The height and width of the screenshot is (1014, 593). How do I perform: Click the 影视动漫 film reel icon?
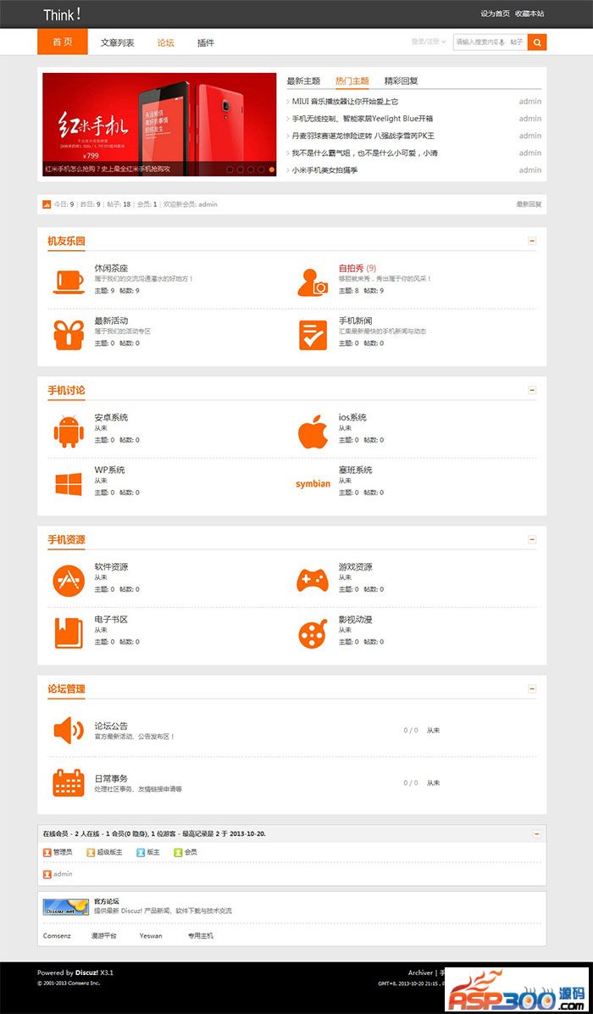[x=313, y=633]
